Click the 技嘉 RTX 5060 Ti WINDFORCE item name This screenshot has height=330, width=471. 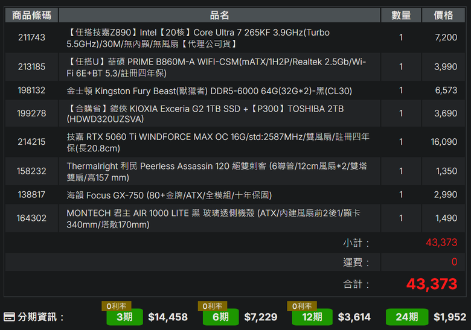pos(218,142)
